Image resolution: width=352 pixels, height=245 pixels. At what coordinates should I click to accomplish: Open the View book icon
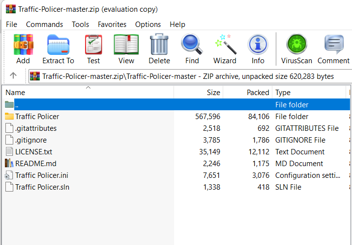pos(126,45)
